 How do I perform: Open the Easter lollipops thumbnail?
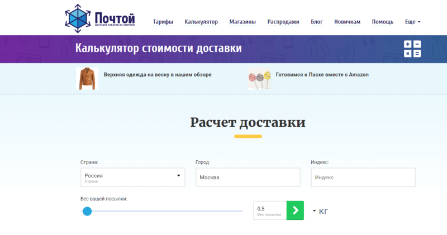[x=259, y=79]
